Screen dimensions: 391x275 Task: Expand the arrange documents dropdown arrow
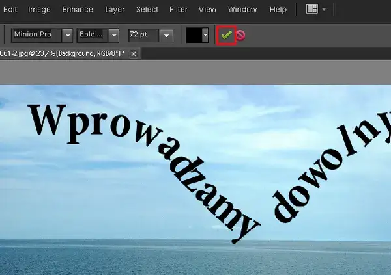click(324, 9)
